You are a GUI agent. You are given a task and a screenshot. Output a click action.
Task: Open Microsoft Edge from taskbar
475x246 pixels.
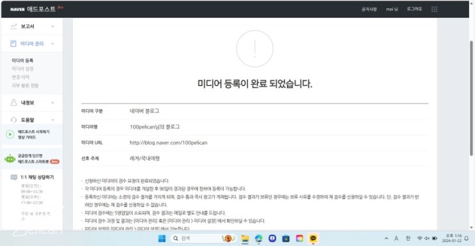[258, 238]
